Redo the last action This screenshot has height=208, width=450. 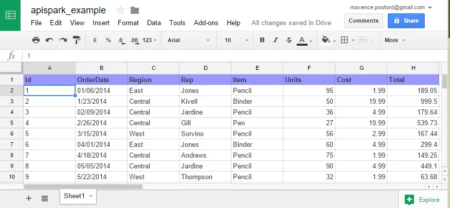(x=63, y=40)
